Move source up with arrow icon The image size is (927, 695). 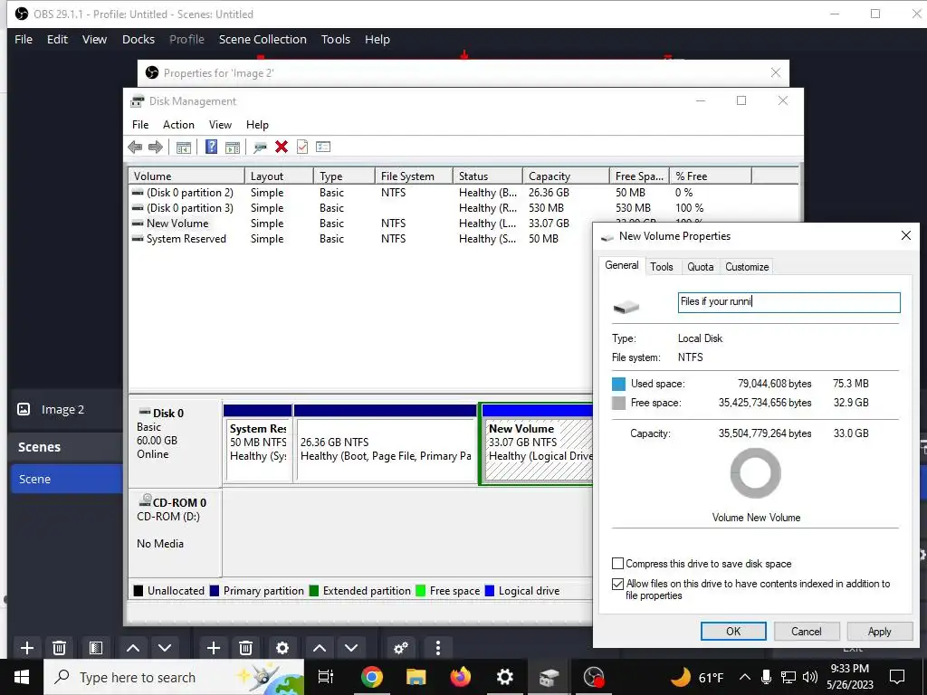320,648
